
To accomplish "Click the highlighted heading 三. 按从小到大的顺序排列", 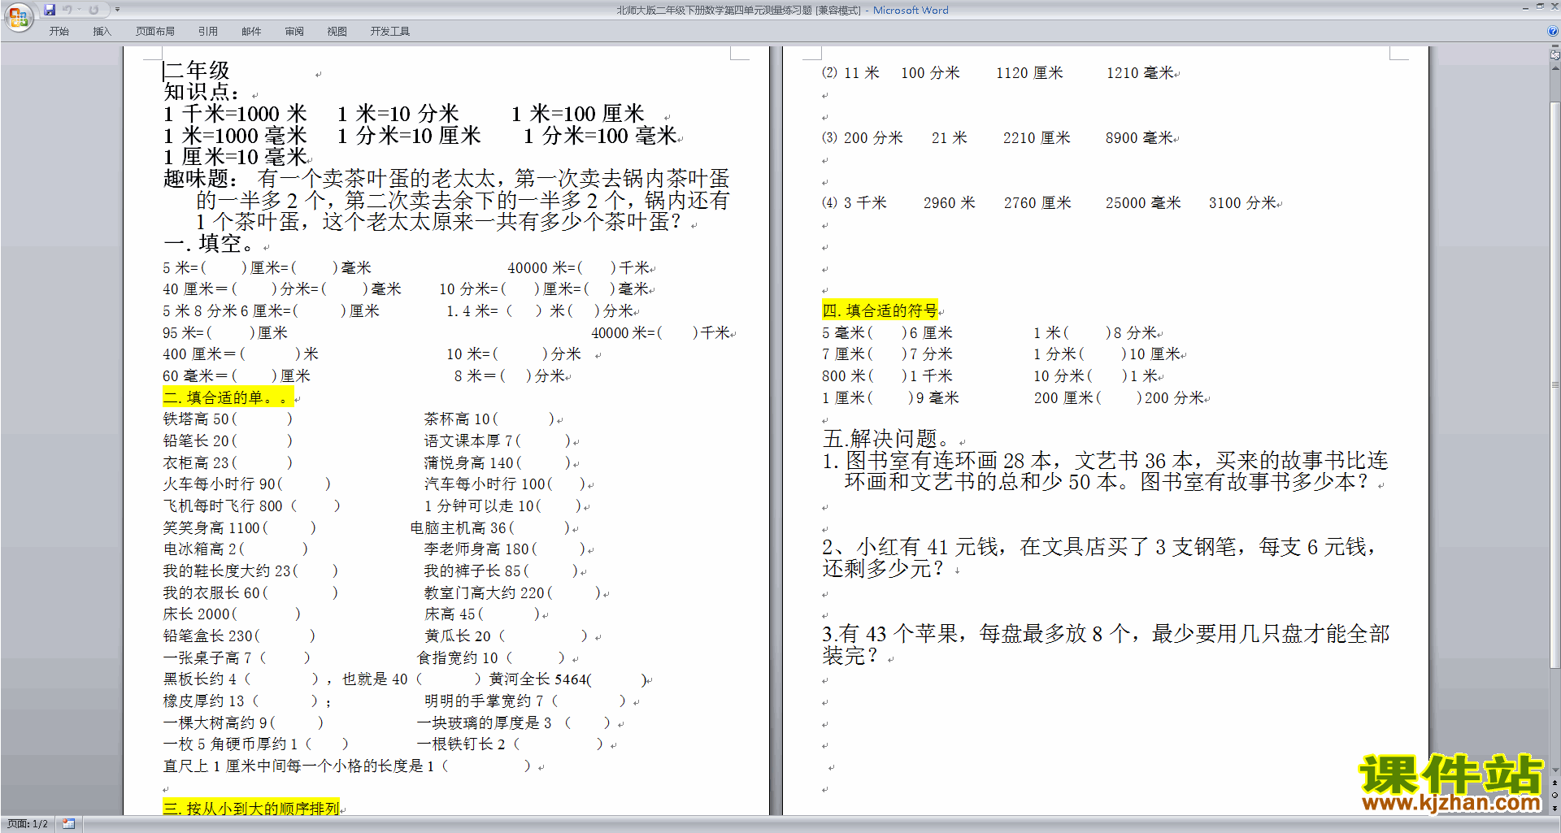I will coord(250,808).
